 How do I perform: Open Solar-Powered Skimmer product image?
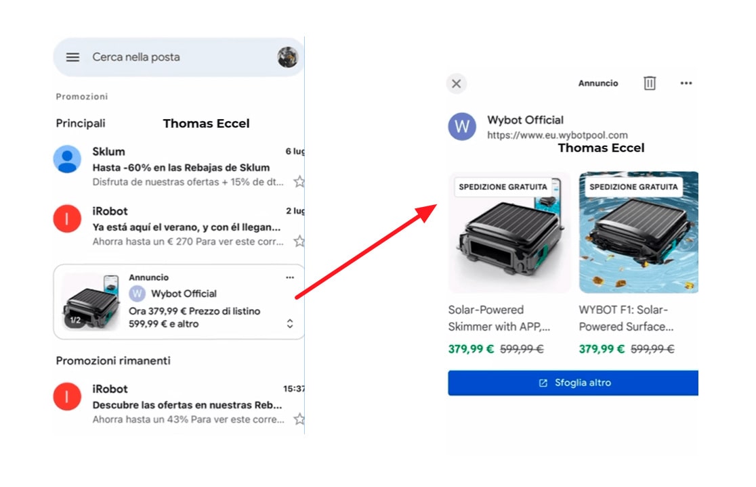coord(509,232)
